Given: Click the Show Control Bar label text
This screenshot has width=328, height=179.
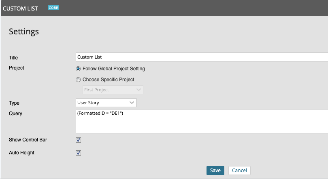Looking at the screenshot, I should pos(28,140).
